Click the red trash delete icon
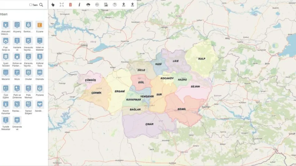Image resolution: width=296 pixels, height=166 pixels. pos(70,4)
